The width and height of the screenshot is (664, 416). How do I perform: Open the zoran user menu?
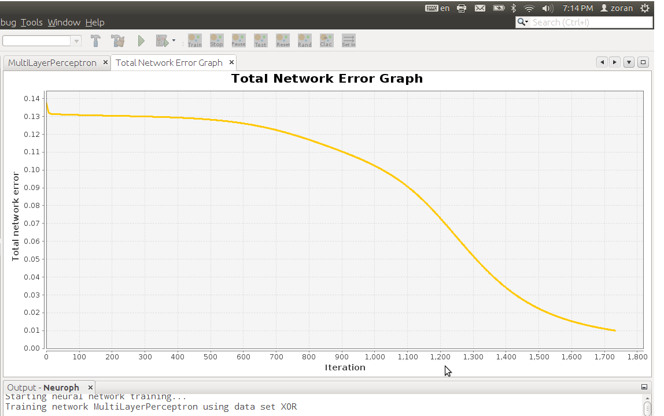click(x=617, y=8)
